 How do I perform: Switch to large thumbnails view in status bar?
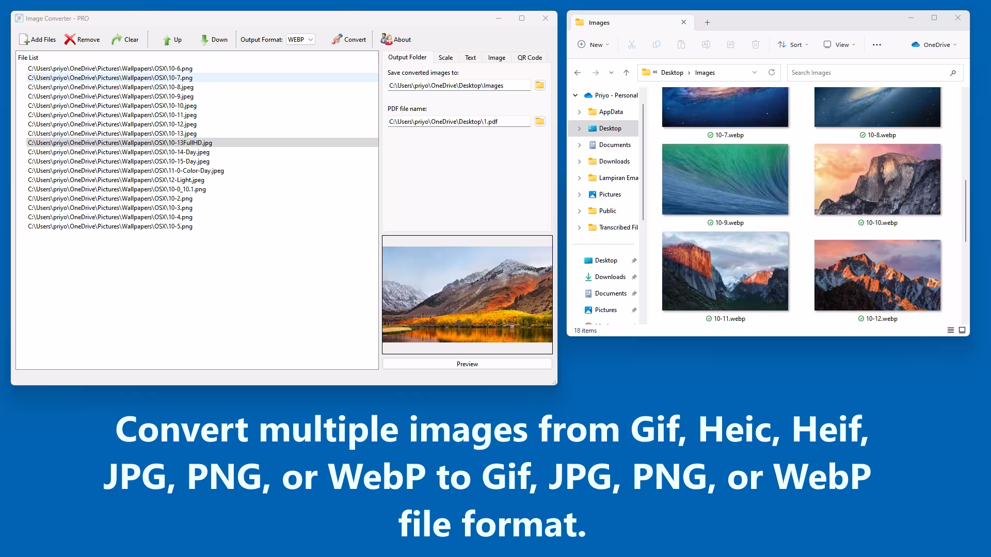962,330
